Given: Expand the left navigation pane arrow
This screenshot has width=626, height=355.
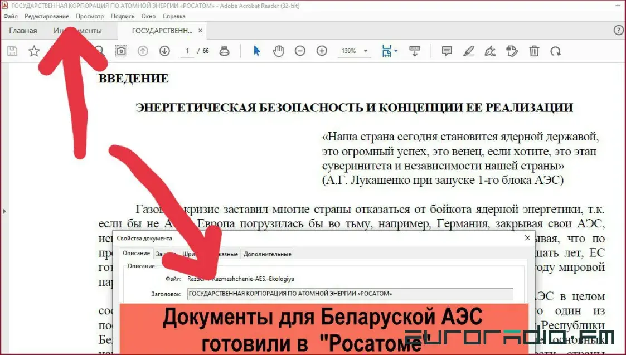Looking at the screenshot, I should [x=4, y=211].
